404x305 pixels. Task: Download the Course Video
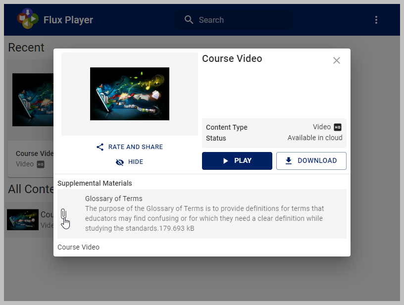(311, 161)
